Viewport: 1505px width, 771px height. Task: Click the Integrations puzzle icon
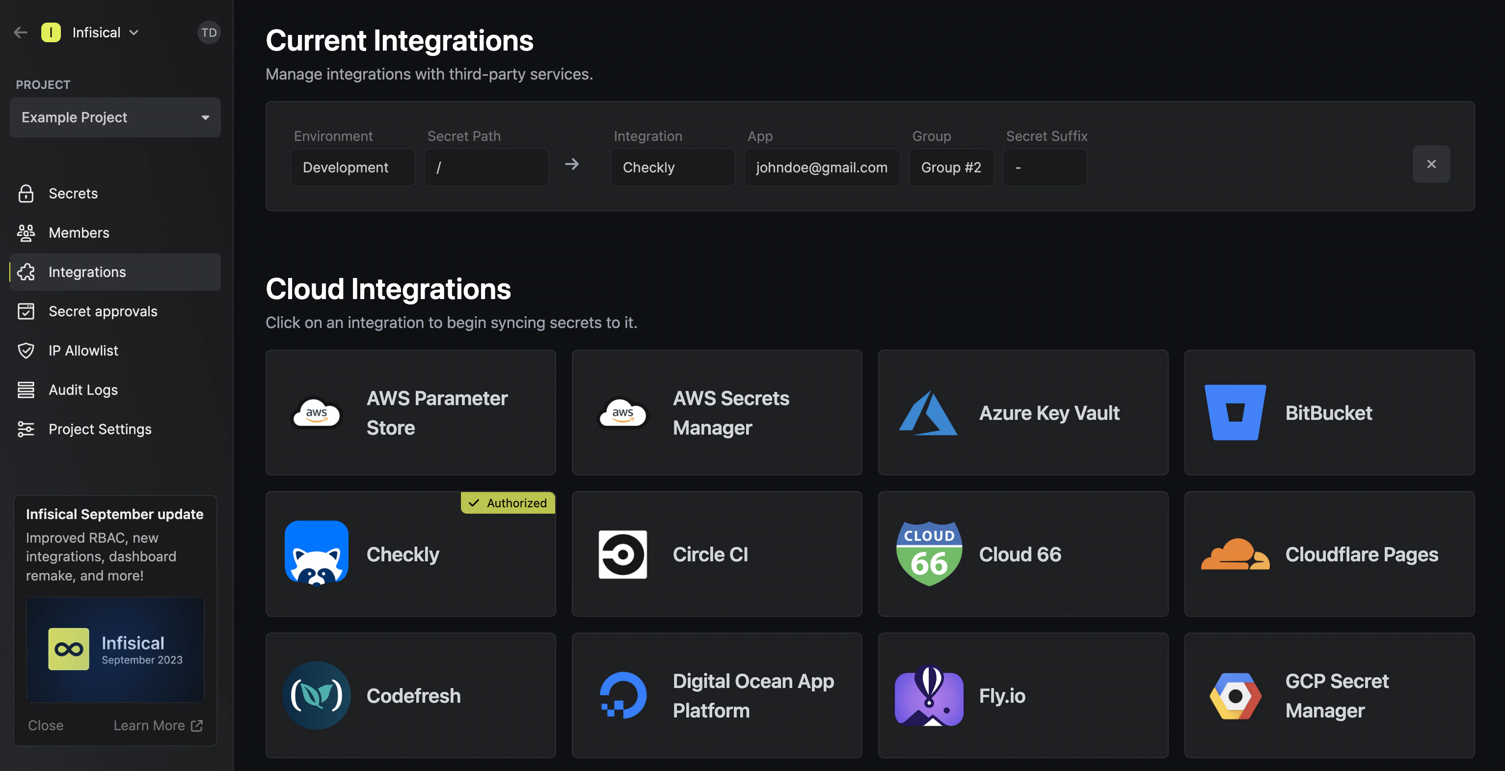tap(26, 272)
